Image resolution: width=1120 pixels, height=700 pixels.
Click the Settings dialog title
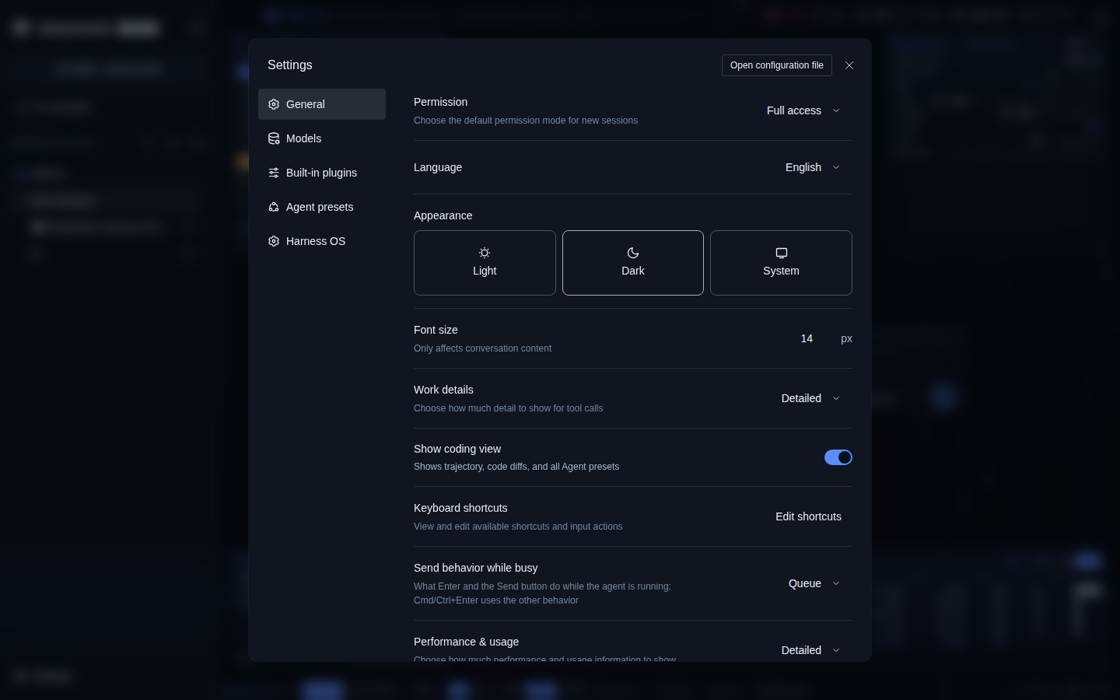tap(290, 65)
